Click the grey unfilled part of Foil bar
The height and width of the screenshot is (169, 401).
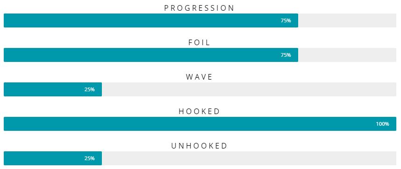point(347,55)
